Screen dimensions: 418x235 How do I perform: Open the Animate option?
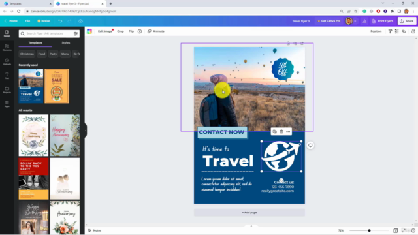pyautogui.click(x=156, y=31)
